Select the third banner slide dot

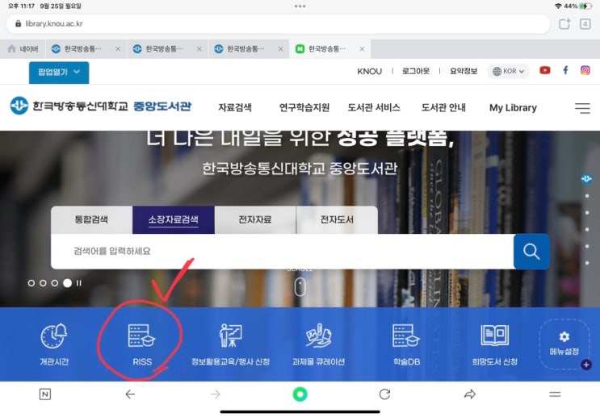click(55, 283)
